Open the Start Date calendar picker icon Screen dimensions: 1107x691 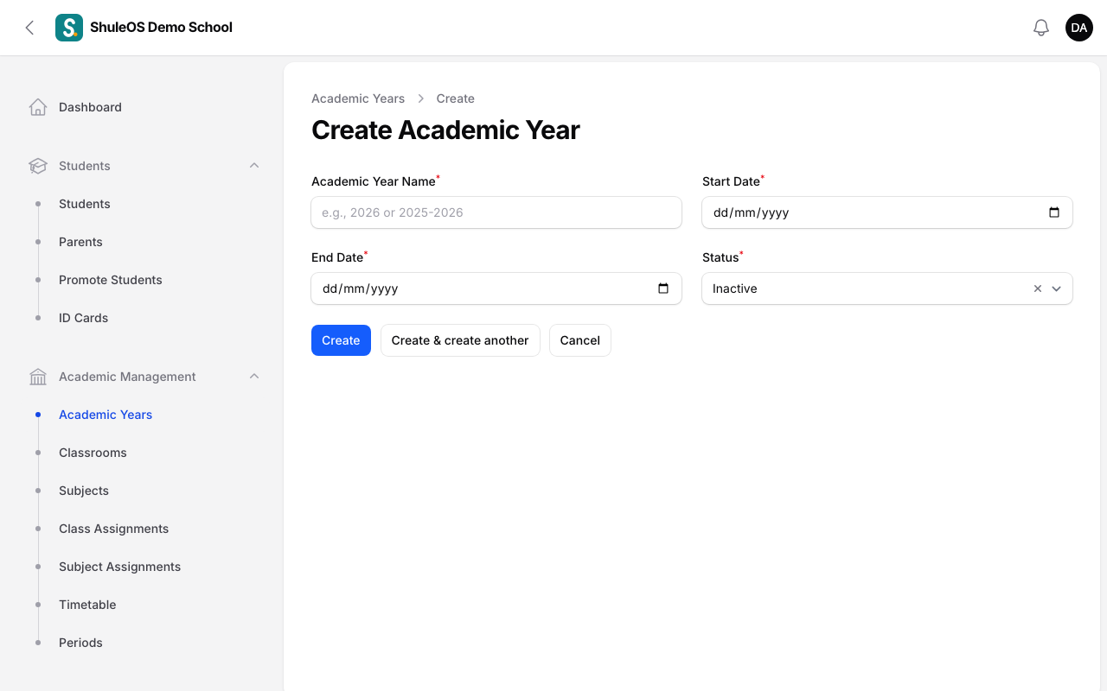coord(1054,212)
